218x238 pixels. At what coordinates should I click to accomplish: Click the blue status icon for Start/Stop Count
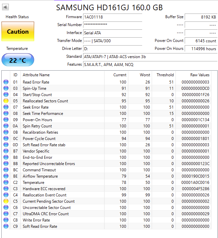point(6,94)
